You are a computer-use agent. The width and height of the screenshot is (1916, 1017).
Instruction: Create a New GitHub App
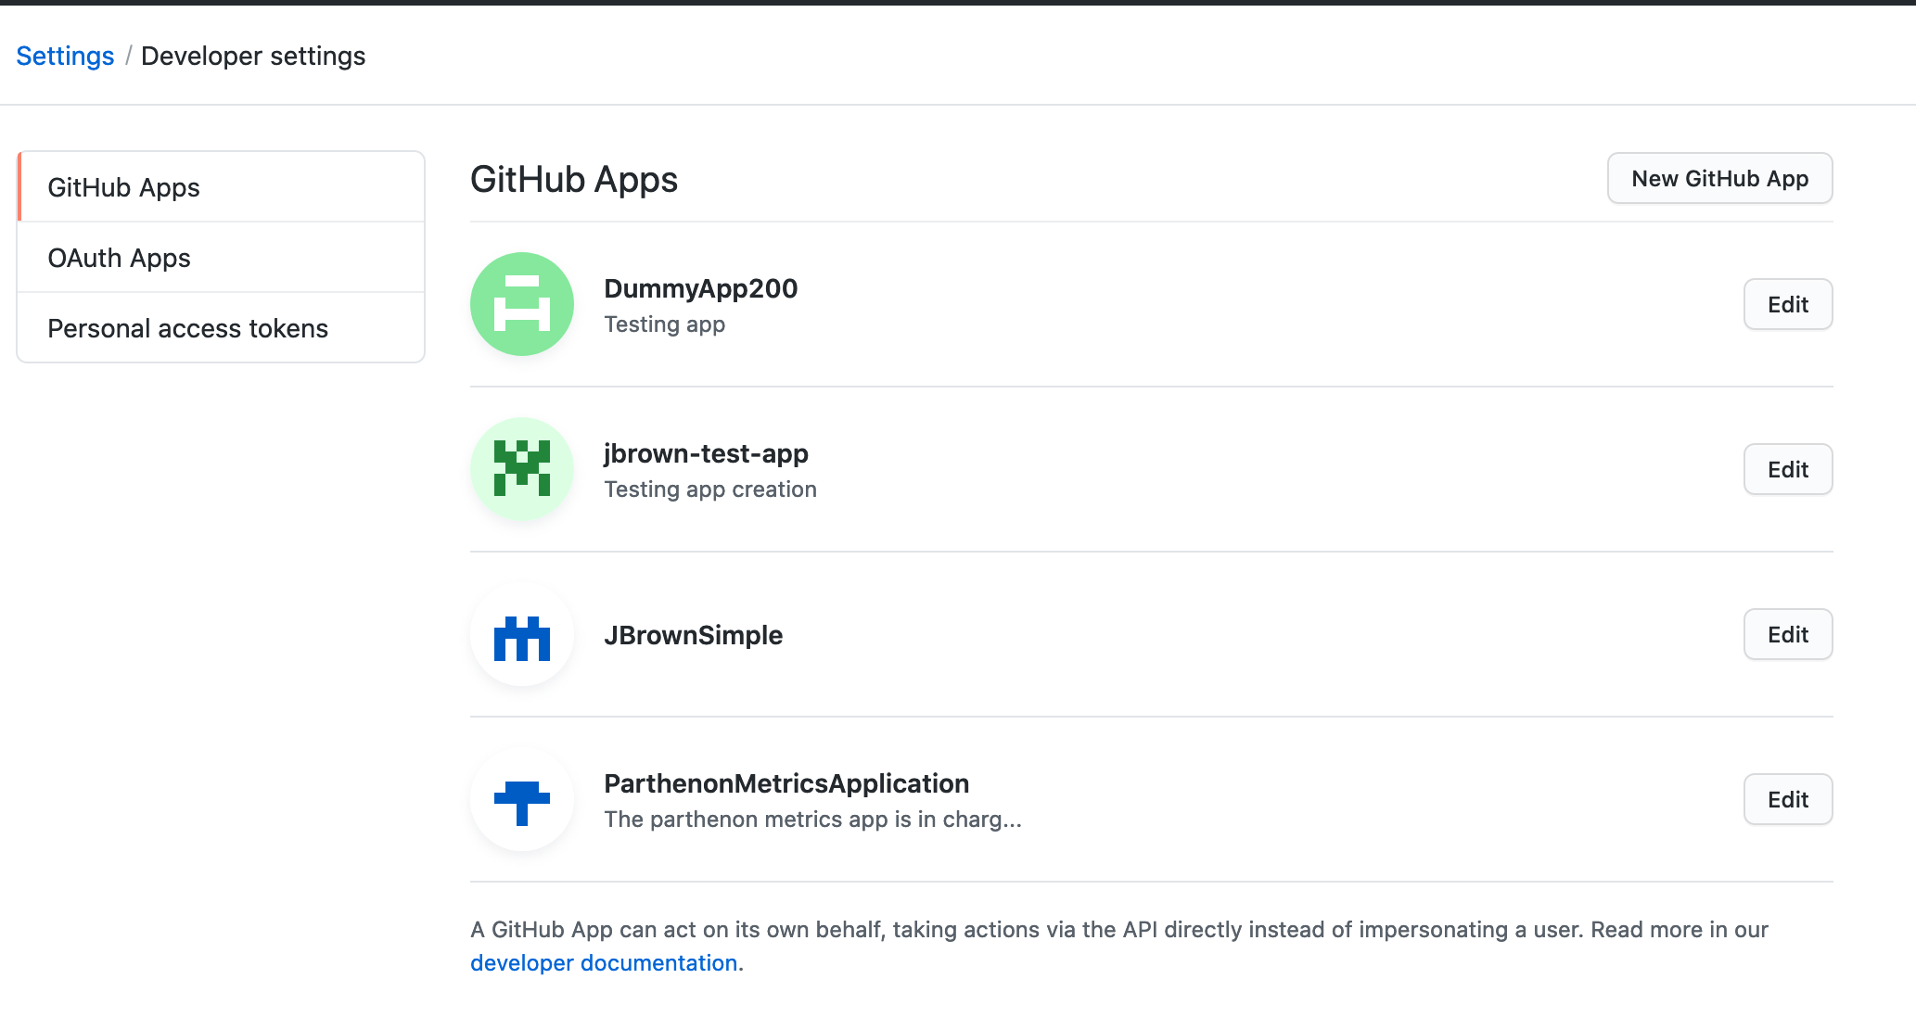tap(1719, 178)
